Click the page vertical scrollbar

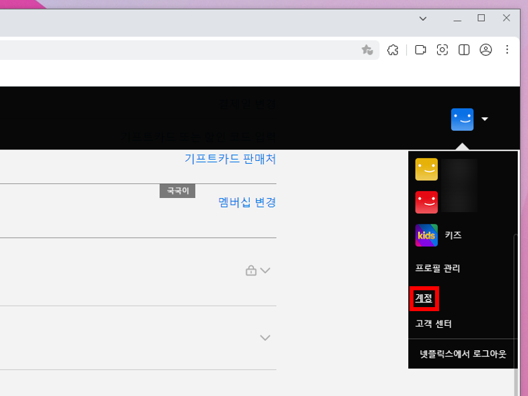pyautogui.click(x=516, y=315)
